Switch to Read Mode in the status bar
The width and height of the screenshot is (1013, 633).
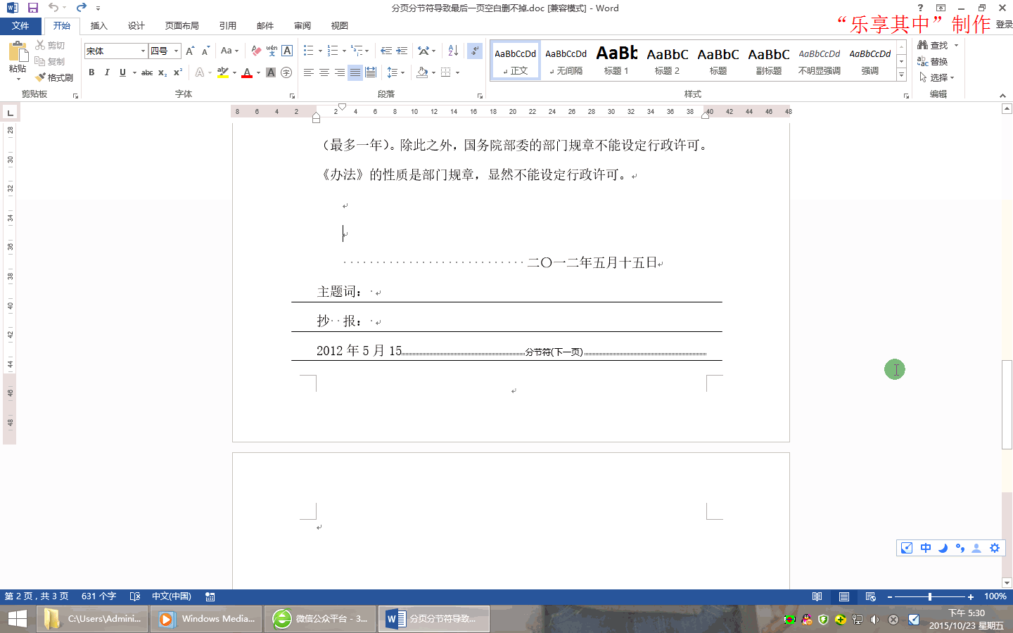817,596
